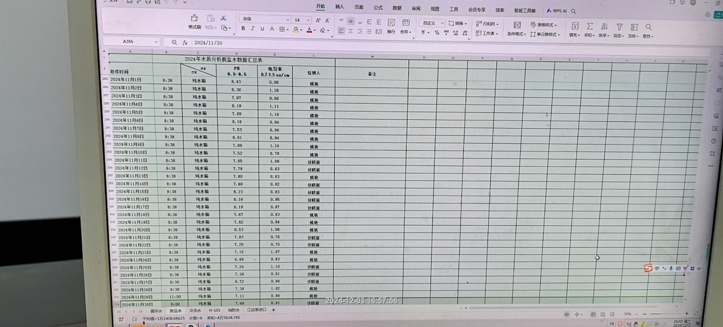Viewport: 723px width, 327px height.
Task: Toggle Bold formatting
Action: click(243, 28)
